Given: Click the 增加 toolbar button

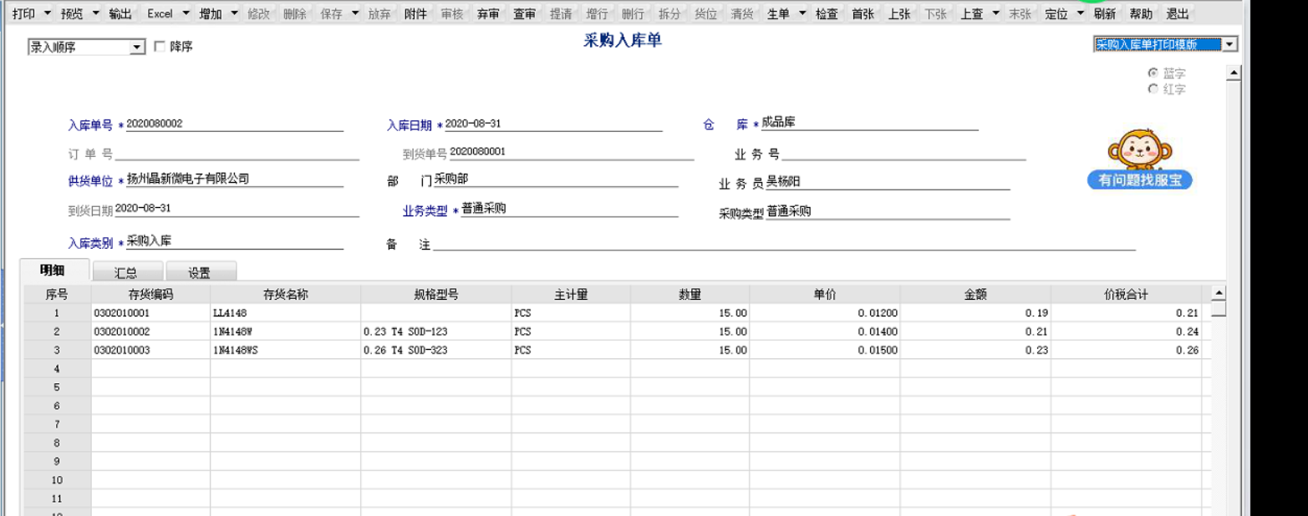Looking at the screenshot, I should (211, 14).
